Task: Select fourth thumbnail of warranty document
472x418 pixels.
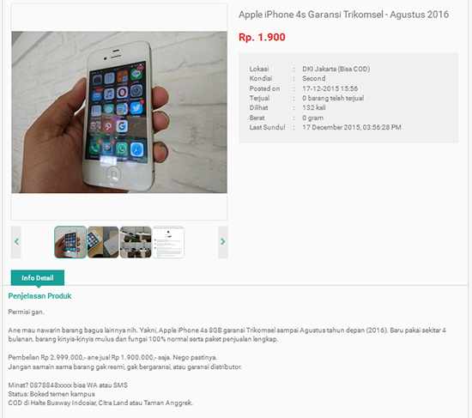Action: click(168, 242)
